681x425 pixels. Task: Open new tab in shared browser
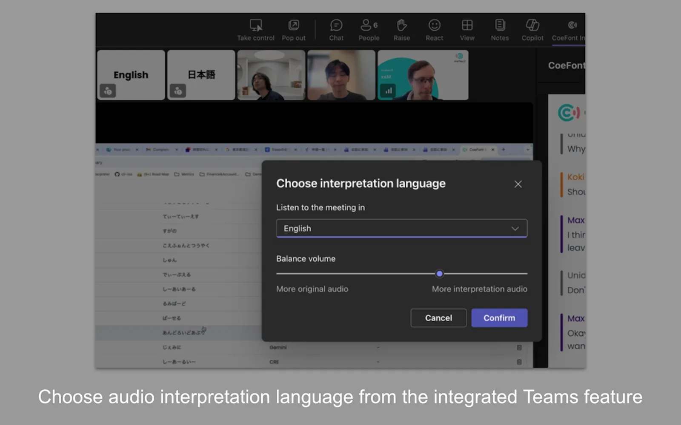point(503,150)
